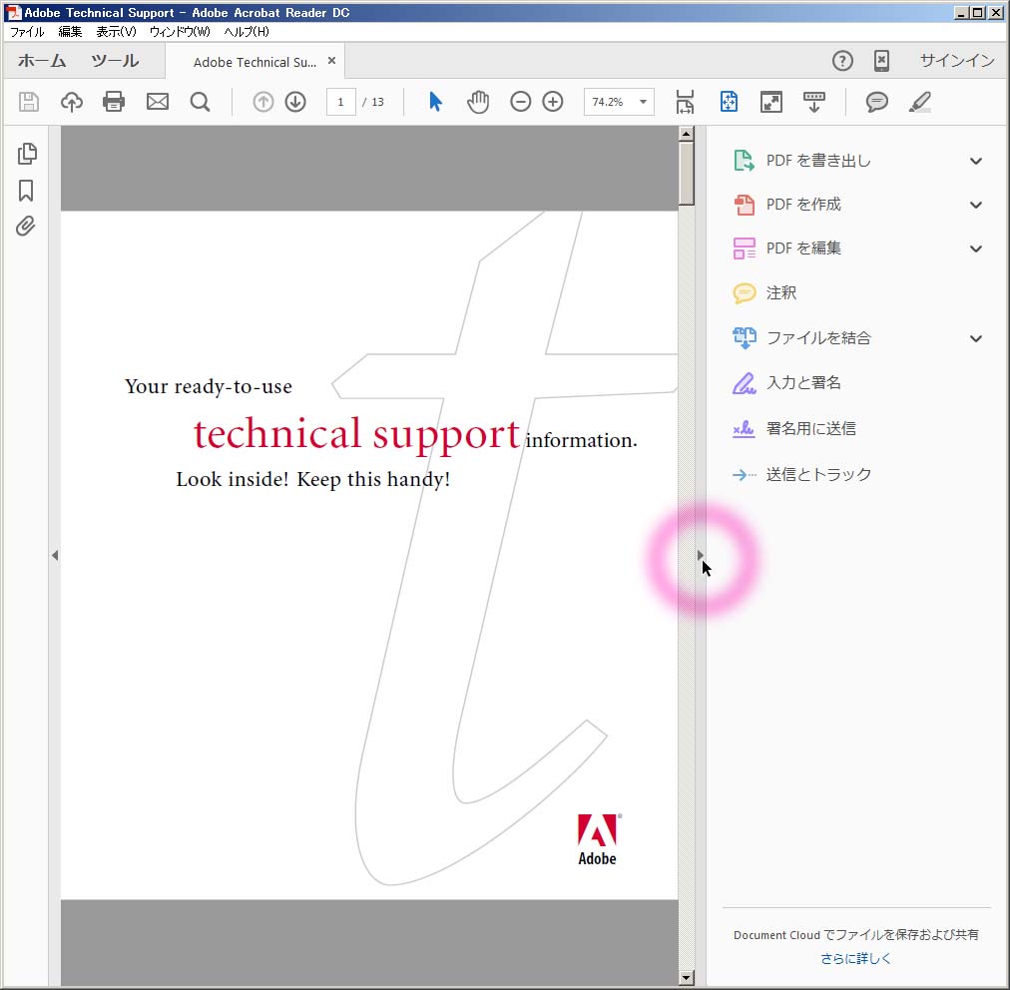Collapse the left navigation pane arrow

pos(55,555)
